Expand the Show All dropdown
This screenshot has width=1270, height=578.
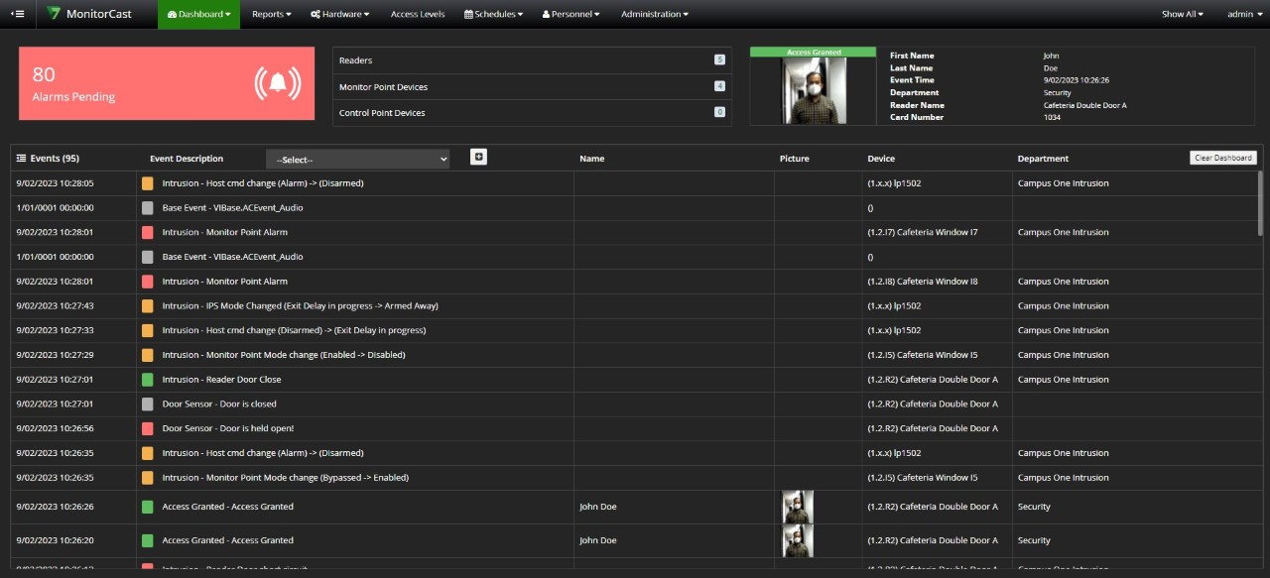tap(1181, 14)
